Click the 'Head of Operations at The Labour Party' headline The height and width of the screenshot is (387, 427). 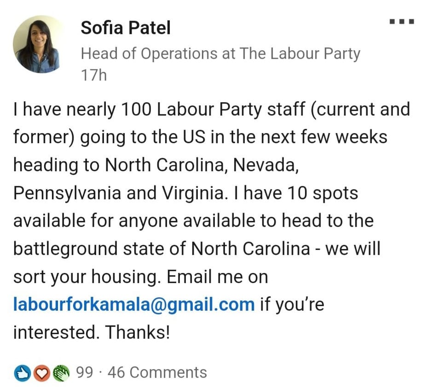220,53
